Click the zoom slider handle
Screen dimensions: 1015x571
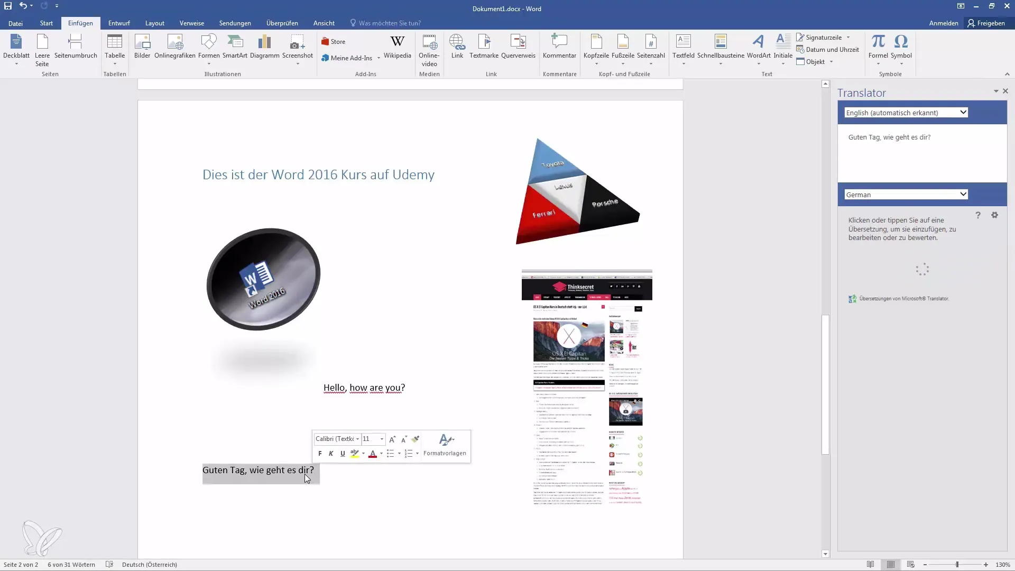point(957,565)
